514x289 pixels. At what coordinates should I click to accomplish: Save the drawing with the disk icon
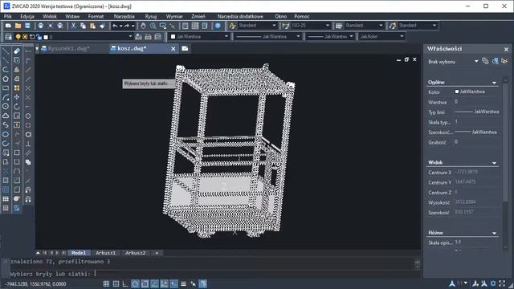point(27,26)
